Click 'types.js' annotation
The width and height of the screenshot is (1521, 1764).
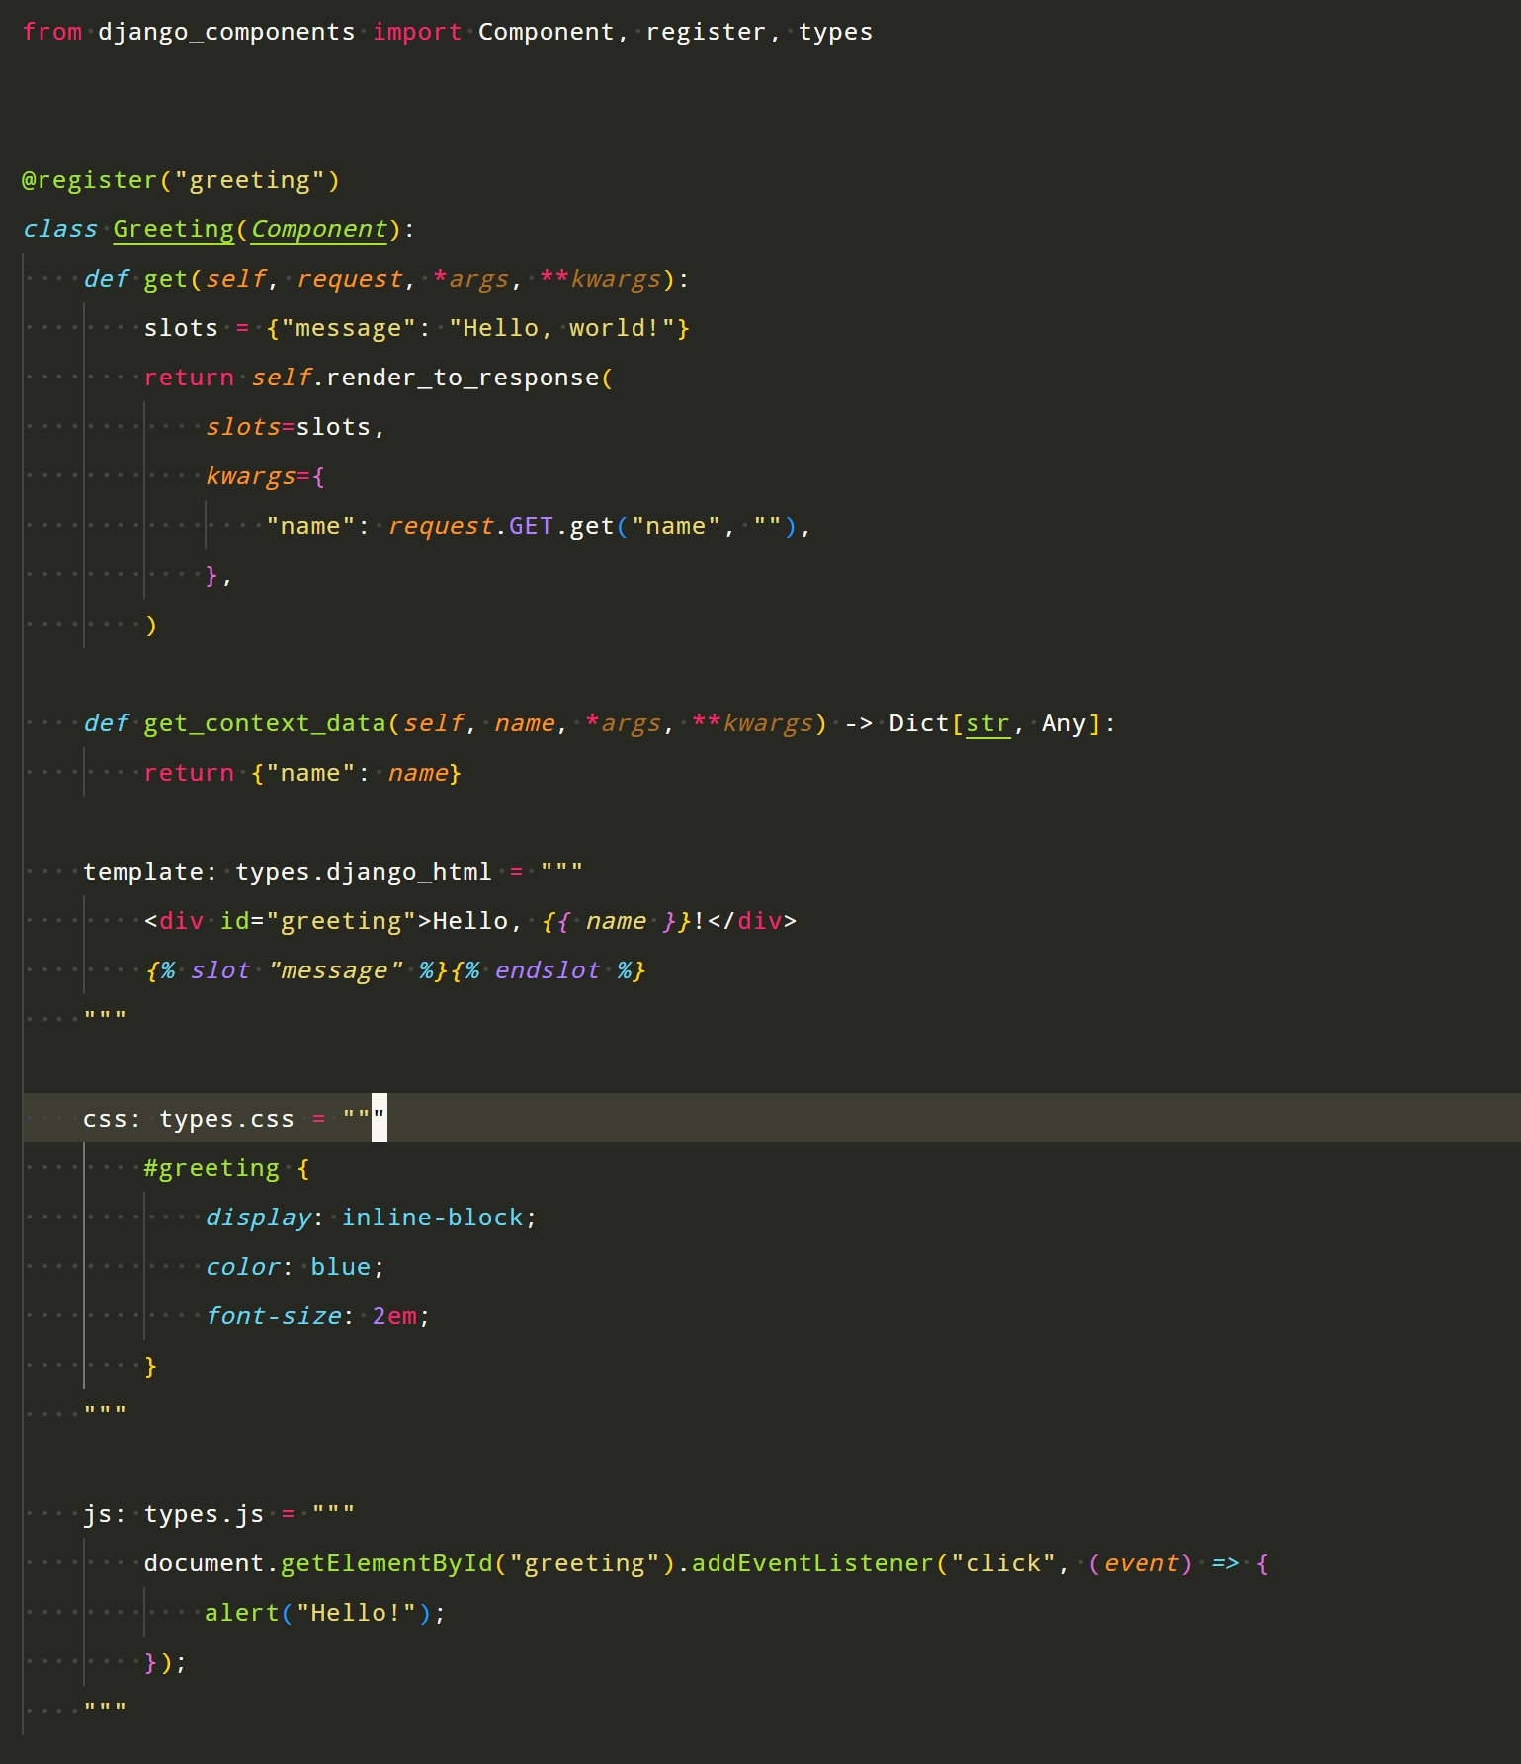[205, 1514]
